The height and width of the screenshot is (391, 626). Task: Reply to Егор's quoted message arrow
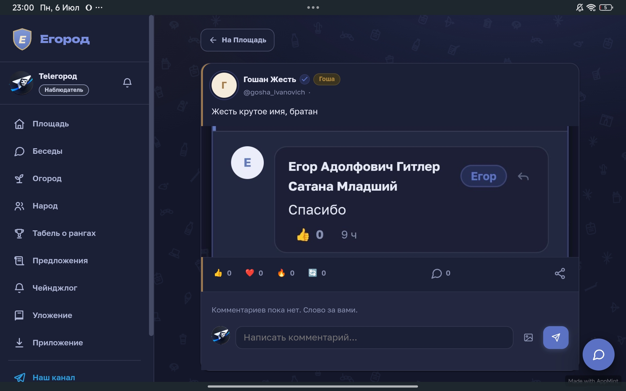pos(523,177)
